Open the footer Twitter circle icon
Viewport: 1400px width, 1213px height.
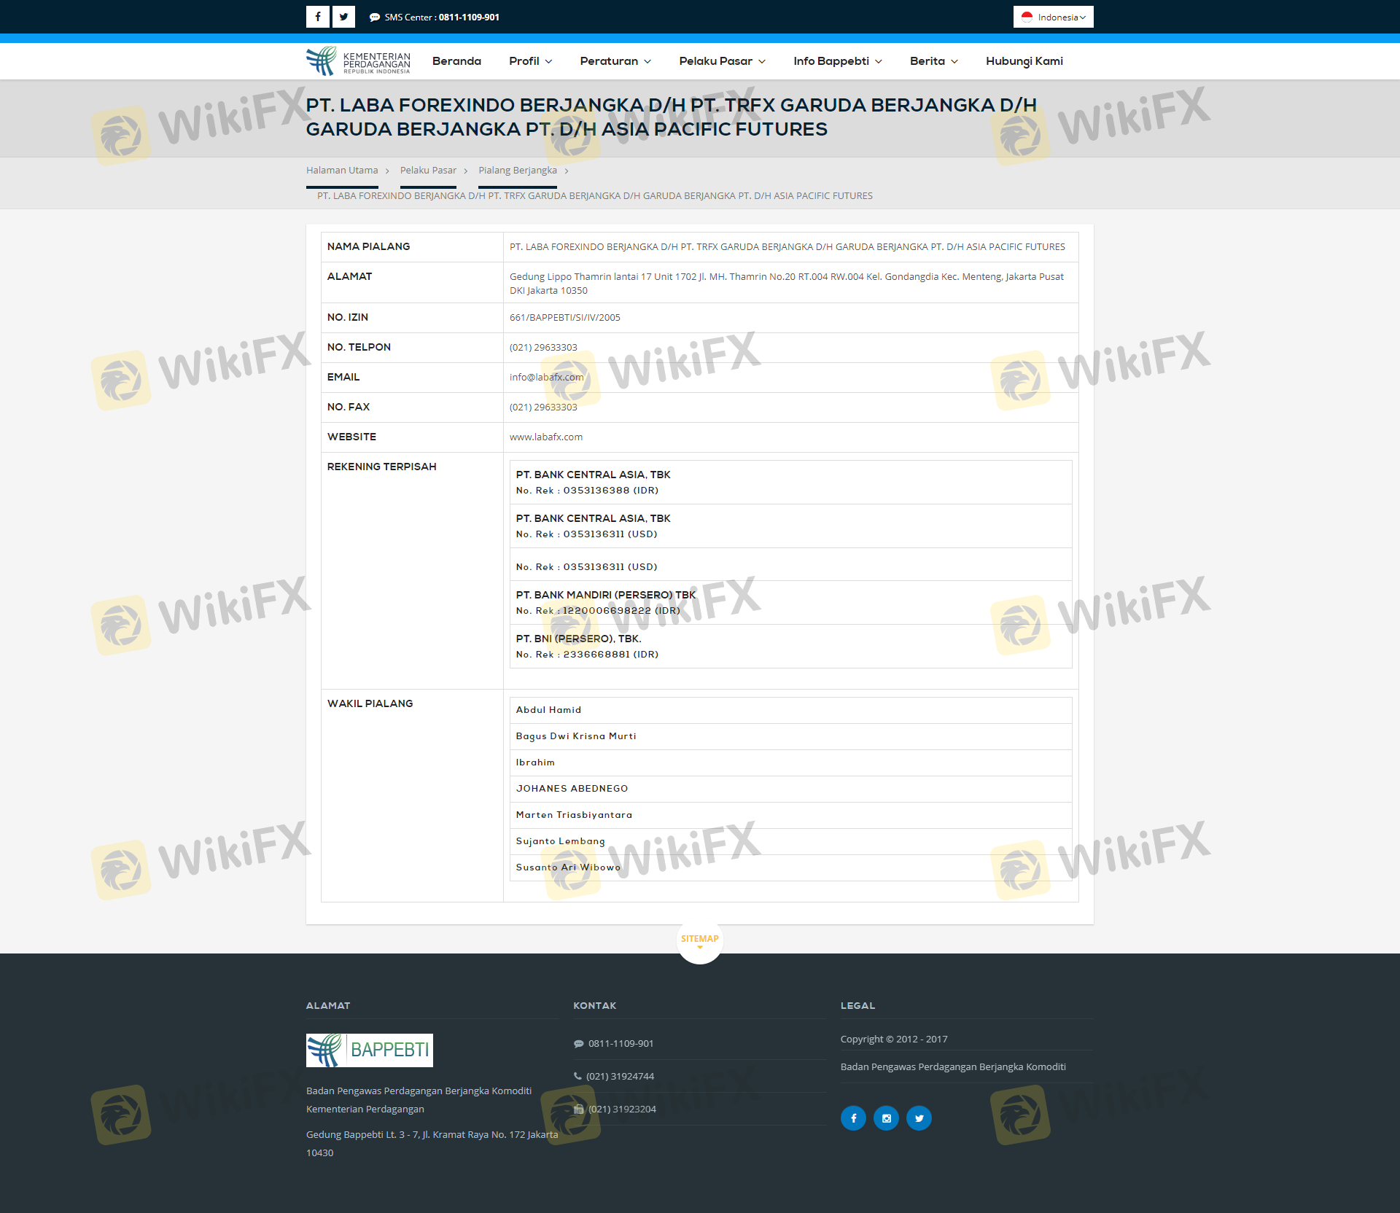[919, 1118]
